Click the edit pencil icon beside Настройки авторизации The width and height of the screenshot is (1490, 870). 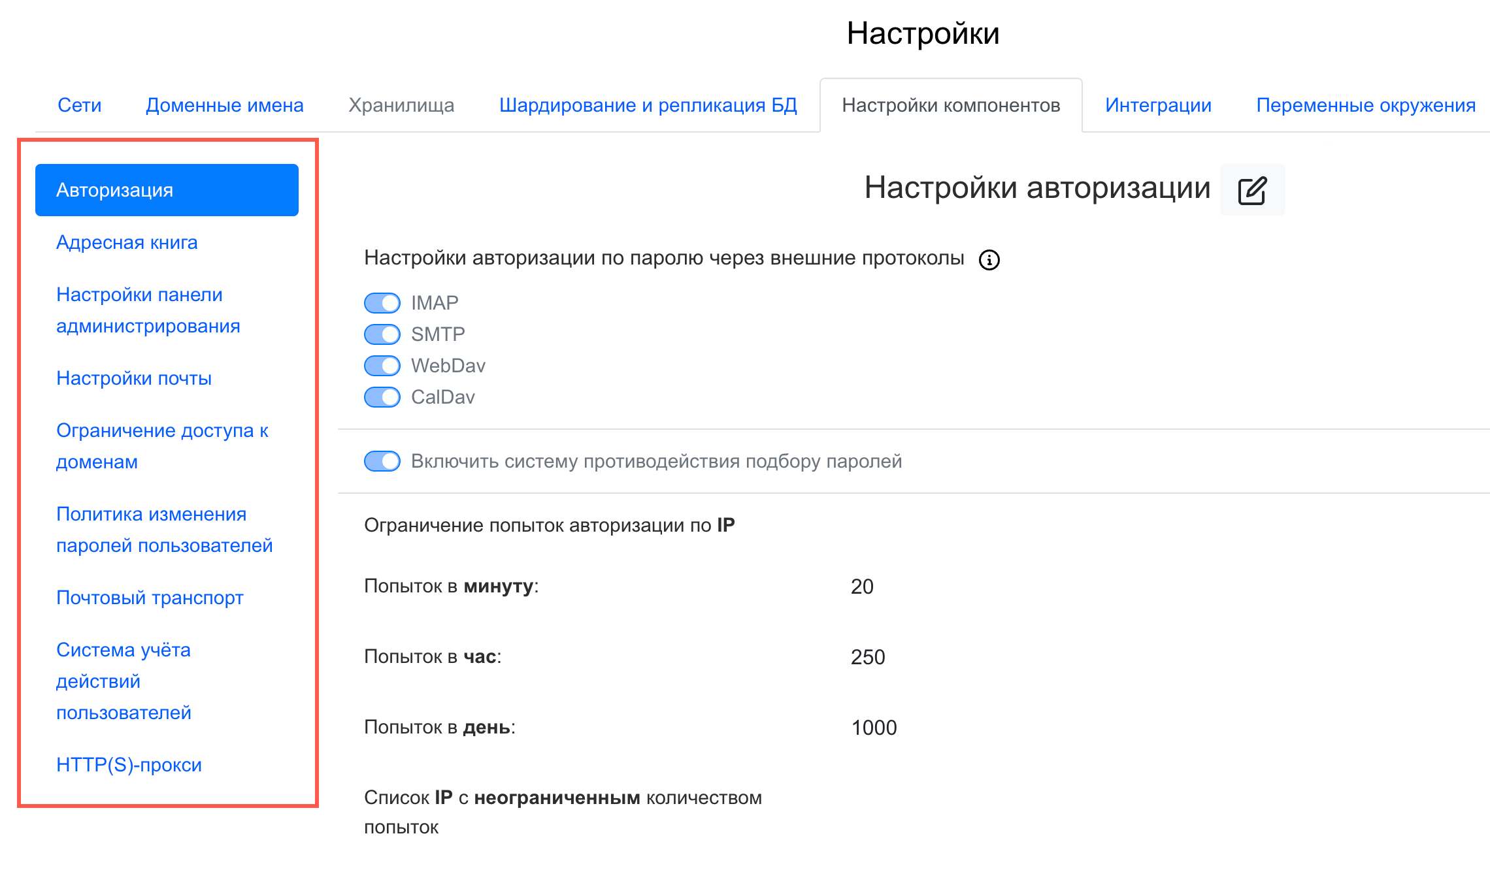tap(1251, 190)
